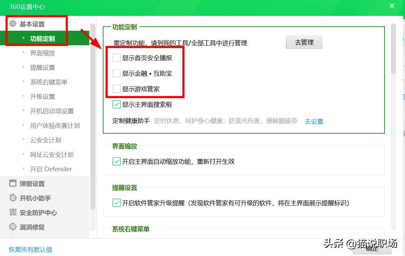This screenshot has width=405, height=256.
Task: Disable 开启主界面自动缩放功能
Action: click(116, 161)
